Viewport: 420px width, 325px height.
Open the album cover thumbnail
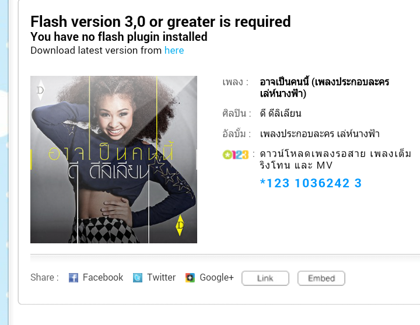pyautogui.click(x=114, y=159)
